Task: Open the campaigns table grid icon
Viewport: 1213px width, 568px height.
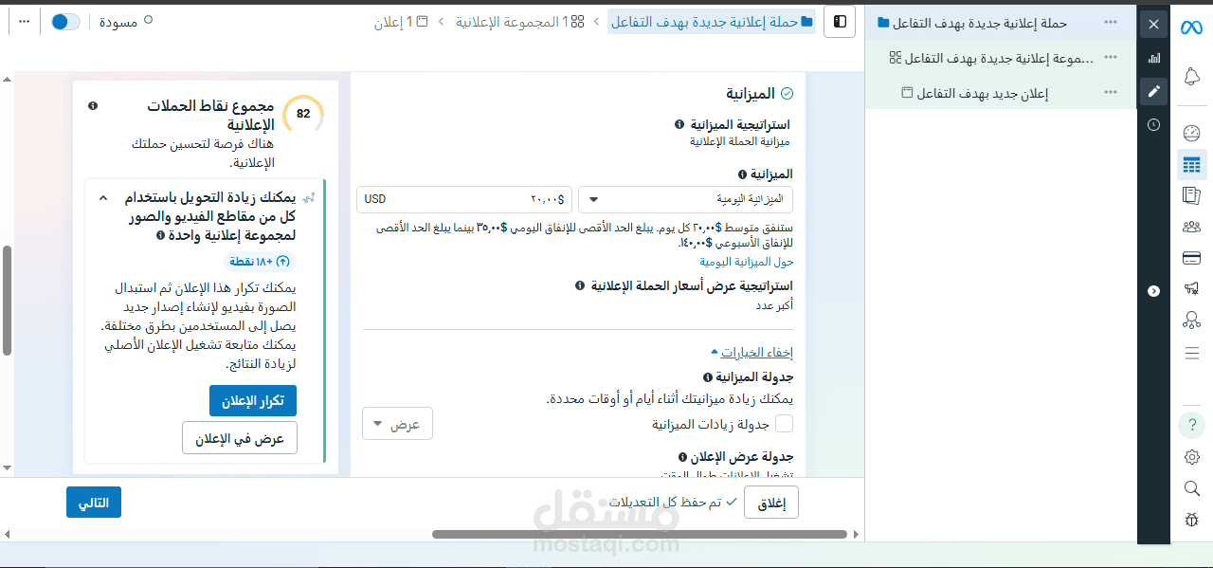Action: pyautogui.click(x=1191, y=165)
